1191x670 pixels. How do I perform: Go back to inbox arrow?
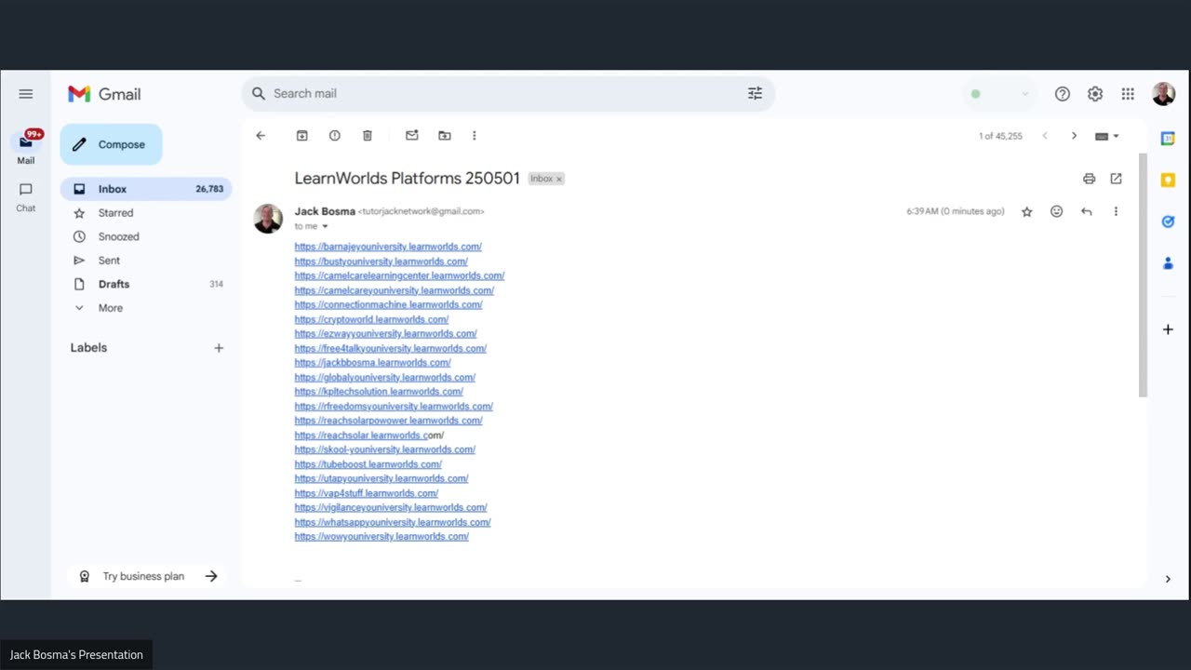(261, 136)
